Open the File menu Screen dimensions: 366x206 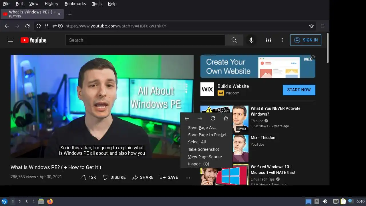pos(6,4)
